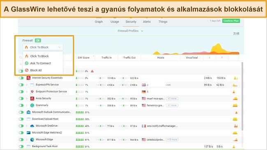
Task: Click the red warning triangle icon
Action: pyautogui.click(x=92, y=71)
